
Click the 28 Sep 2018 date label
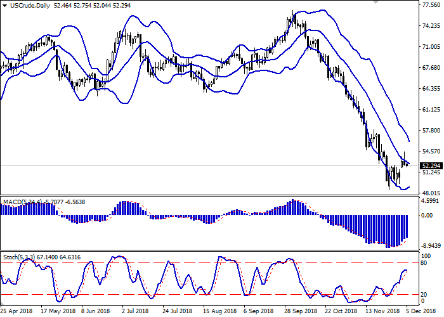coord(301,311)
